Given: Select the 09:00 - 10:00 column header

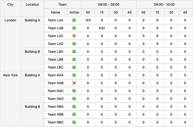Looking at the screenshot, I should click(164, 4).
